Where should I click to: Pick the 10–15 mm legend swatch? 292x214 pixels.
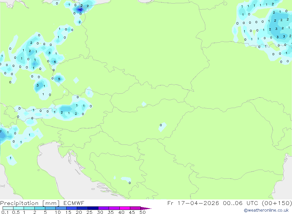[x=61, y=208]
